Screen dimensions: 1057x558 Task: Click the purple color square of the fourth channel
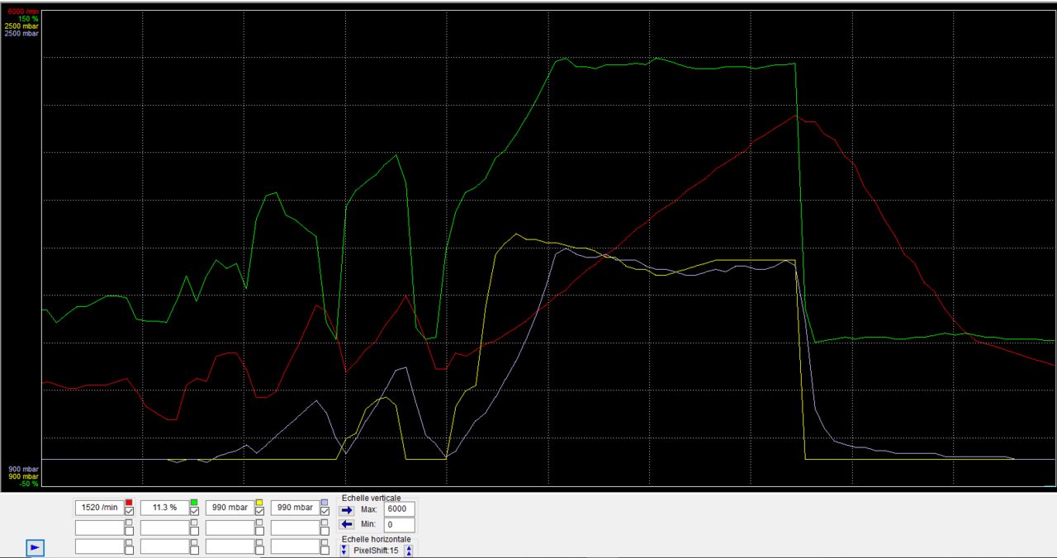coord(323,501)
